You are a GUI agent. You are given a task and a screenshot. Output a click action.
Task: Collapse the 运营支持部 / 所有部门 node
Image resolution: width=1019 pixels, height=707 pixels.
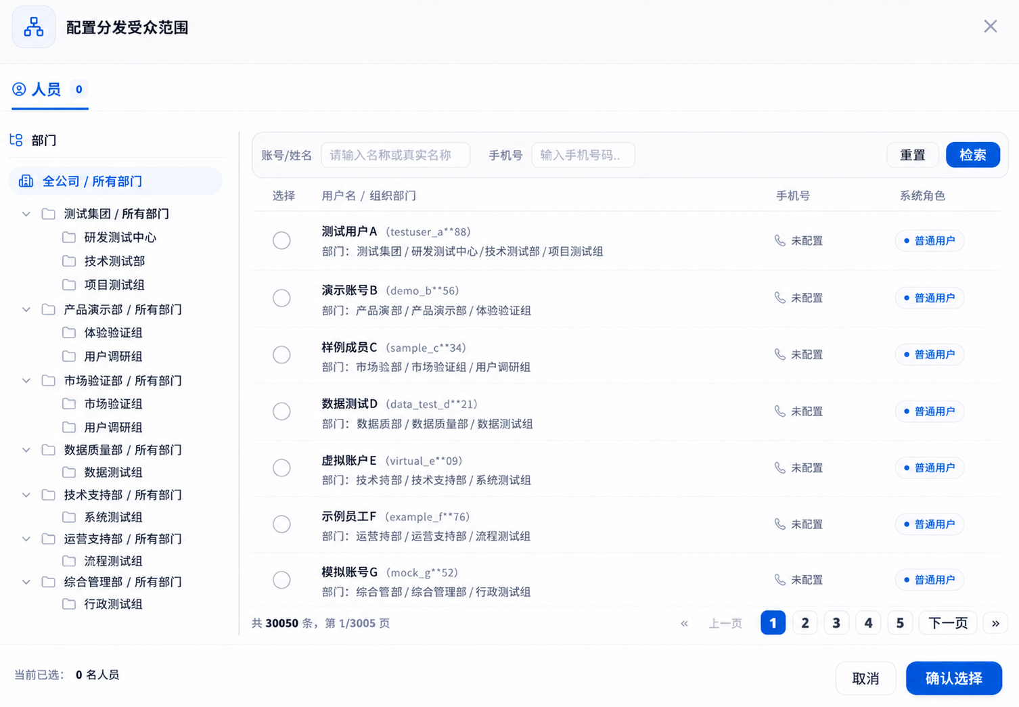pos(26,539)
